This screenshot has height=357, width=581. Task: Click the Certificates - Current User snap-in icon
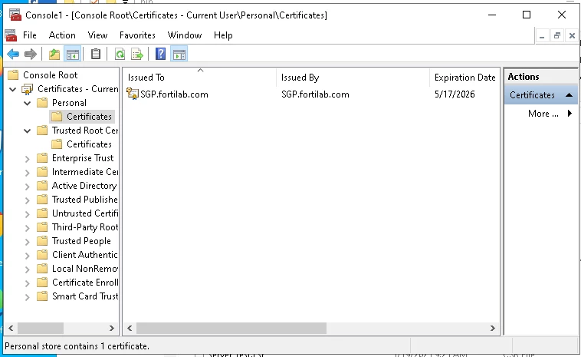click(28, 89)
